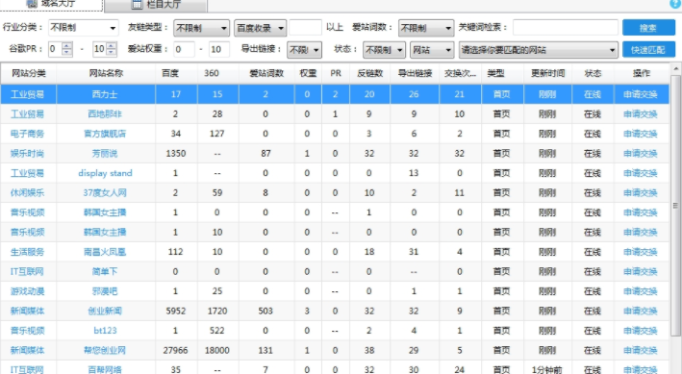Expand the 爱站词数 dropdown
Image resolution: width=682 pixels, height=374 pixels.
pos(426,28)
